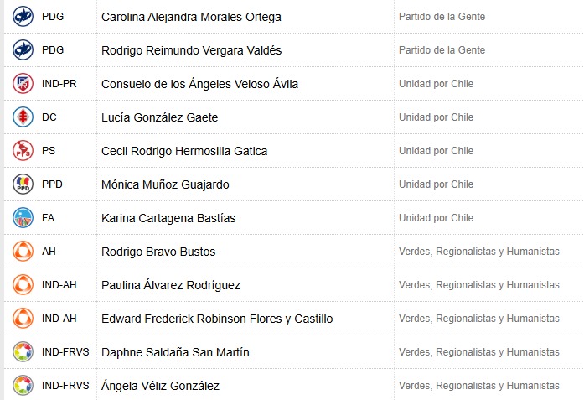Viewport: 584px width, 400px height.
Task: Click the PS party logo icon
Action: click(x=23, y=151)
